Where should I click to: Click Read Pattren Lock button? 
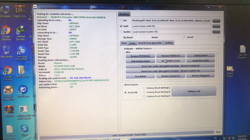tap(171, 61)
